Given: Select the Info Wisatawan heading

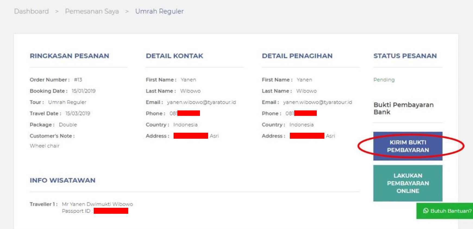Looking at the screenshot, I should (x=62, y=180).
